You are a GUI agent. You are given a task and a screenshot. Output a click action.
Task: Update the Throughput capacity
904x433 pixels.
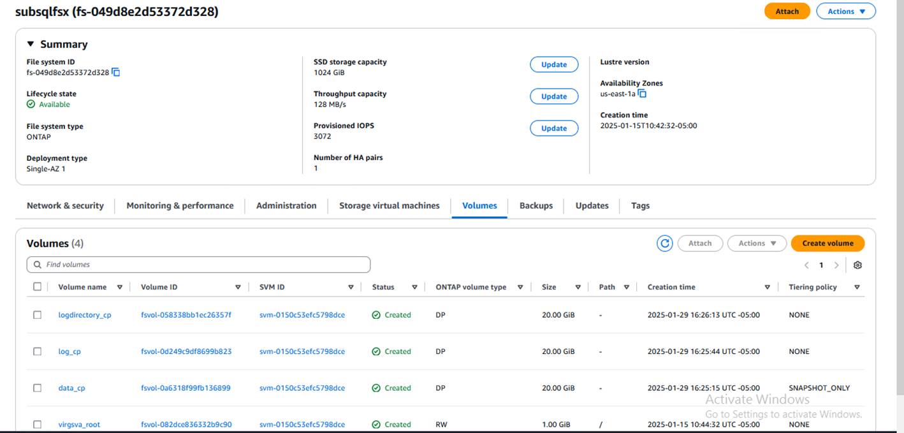click(553, 96)
